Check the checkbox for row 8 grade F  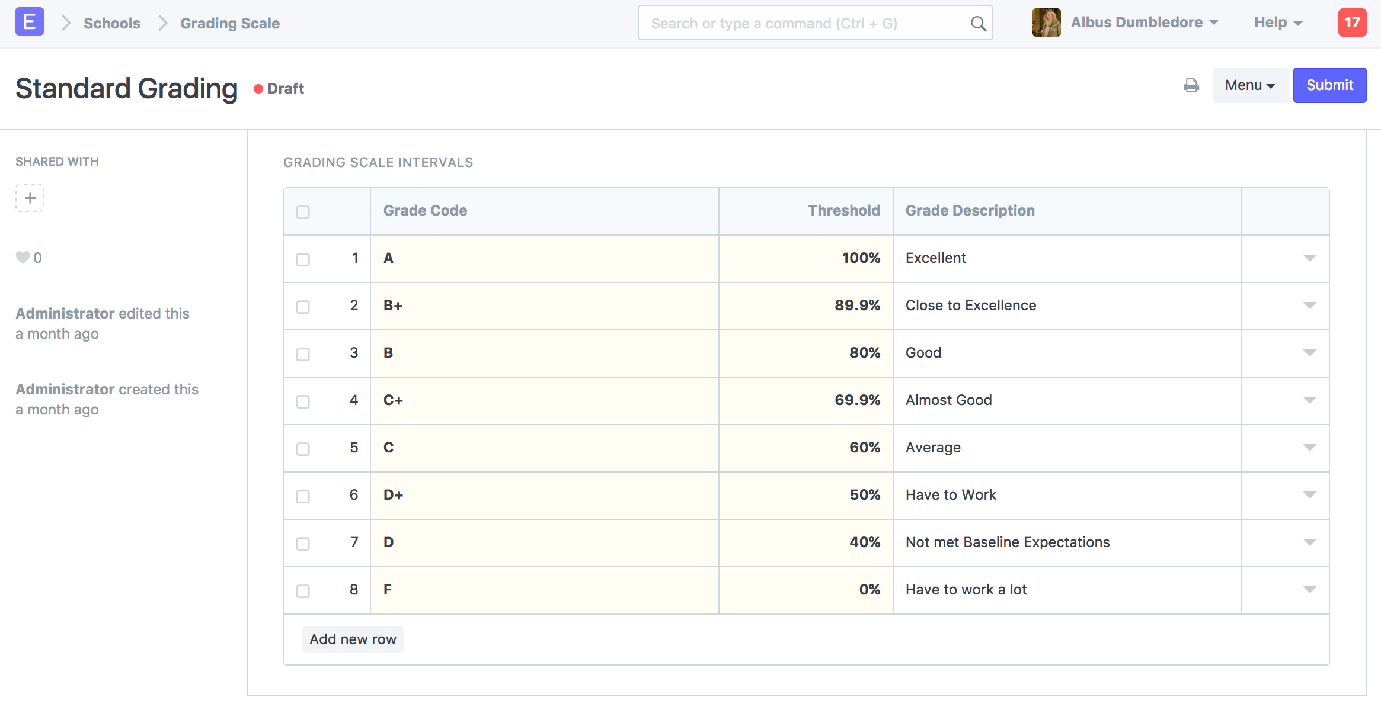tap(303, 591)
